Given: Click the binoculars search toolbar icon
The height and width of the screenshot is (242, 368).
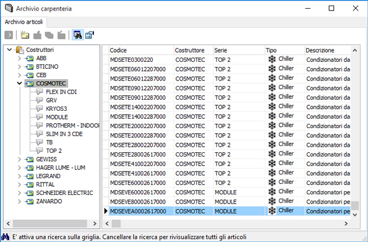Looking at the screenshot, I should click(78, 35).
